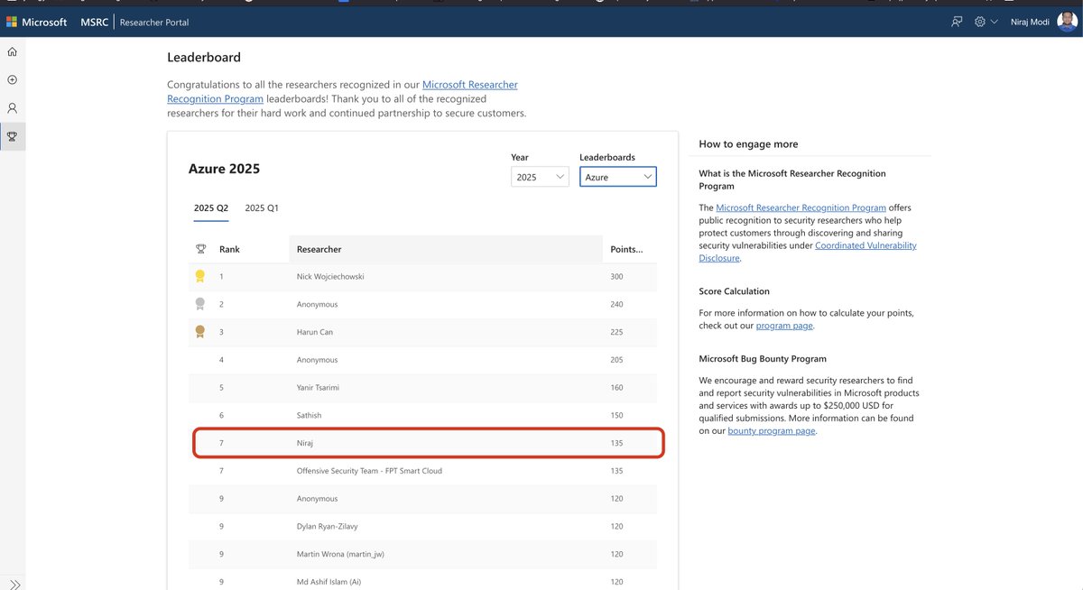
Task: Click the Microsoft Bug Bounty Program heading
Action: tap(763, 359)
